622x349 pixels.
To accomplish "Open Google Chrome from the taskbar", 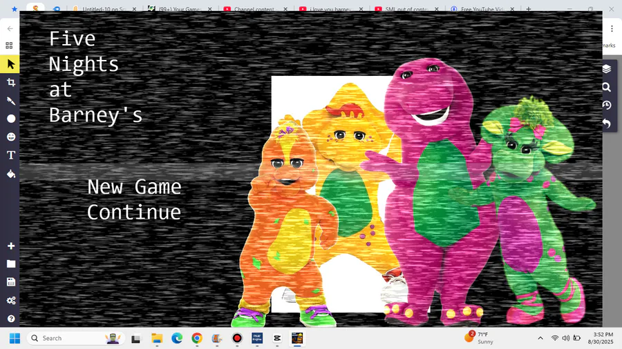I will (x=197, y=339).
